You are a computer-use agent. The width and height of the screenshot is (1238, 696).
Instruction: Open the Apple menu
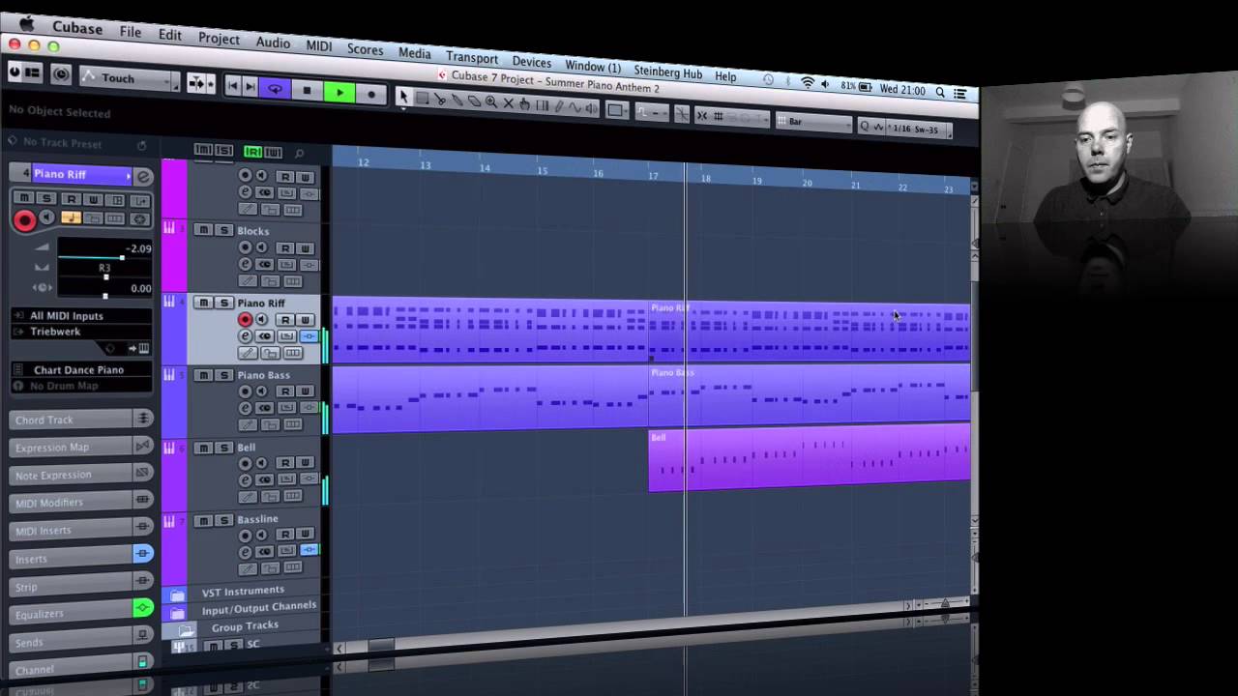[x=27, y=24]
